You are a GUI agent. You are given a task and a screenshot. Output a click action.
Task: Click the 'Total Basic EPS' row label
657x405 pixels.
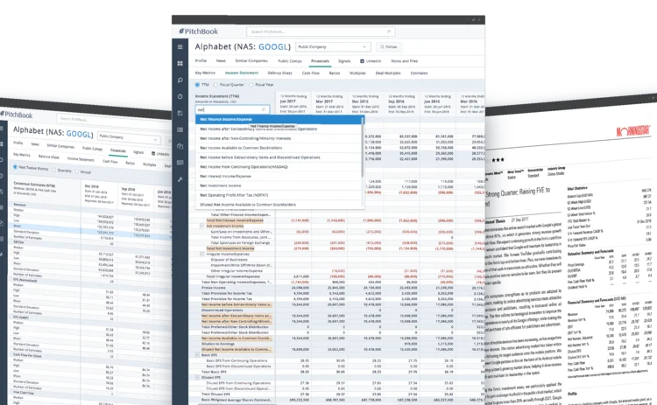click(x=214, y=372)
